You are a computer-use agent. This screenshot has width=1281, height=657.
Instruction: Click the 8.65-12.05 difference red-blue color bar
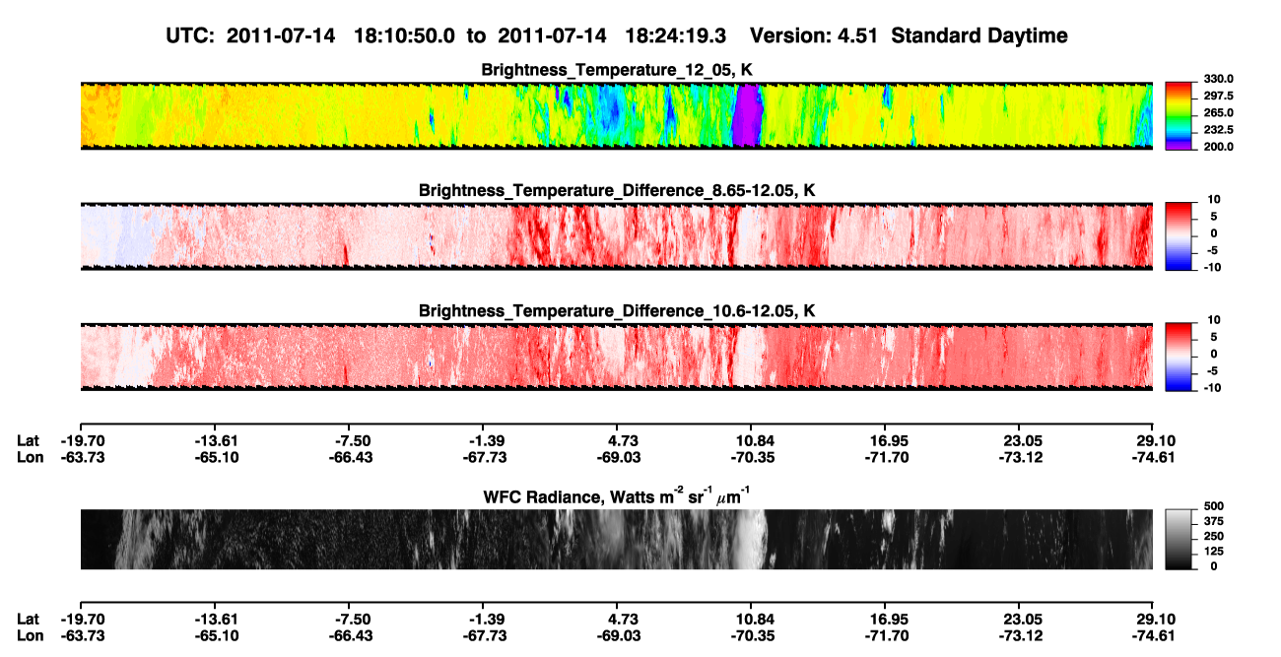tap(1179, 233)
